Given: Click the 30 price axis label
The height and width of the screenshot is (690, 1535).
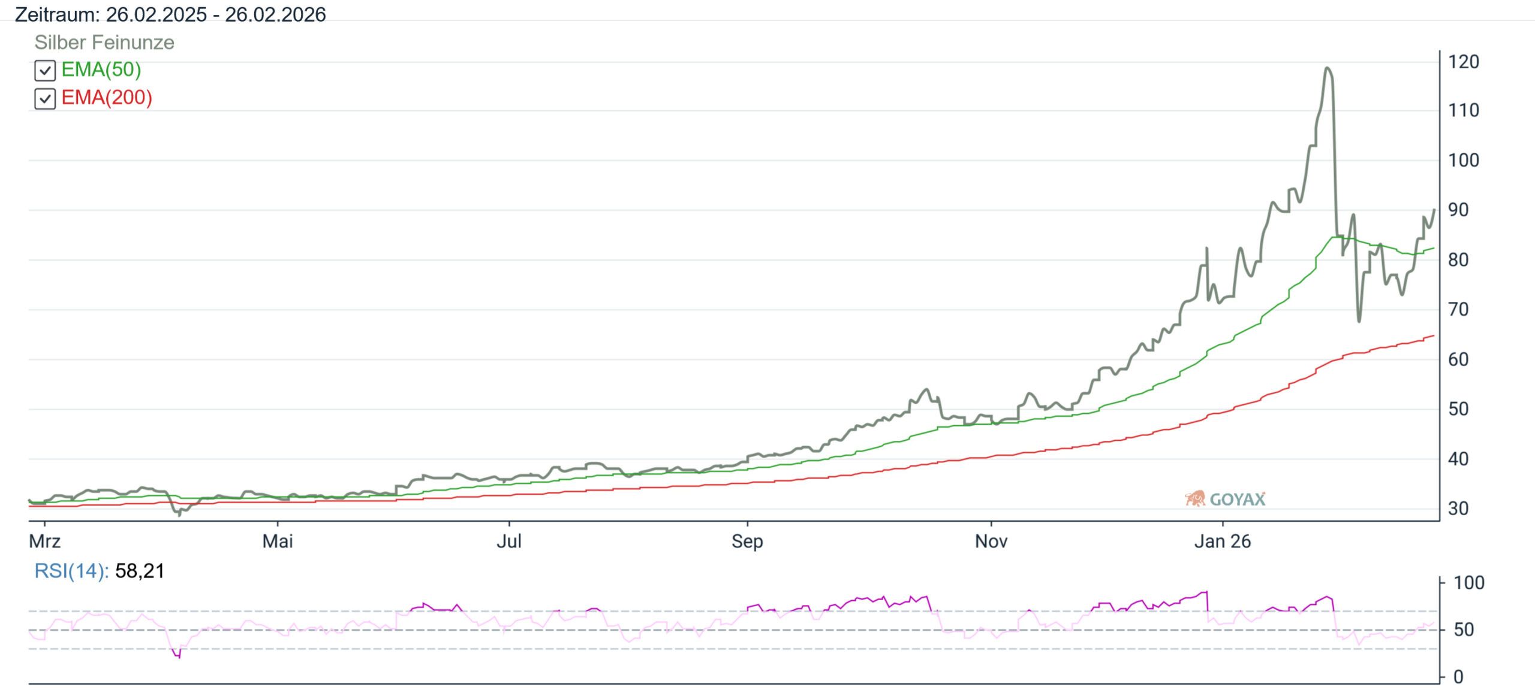Looking at the screenshot, I should pyautogui.click(x=1458, y=509).
